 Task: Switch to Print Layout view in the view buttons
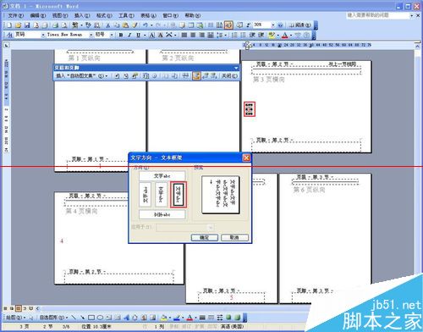18,308
